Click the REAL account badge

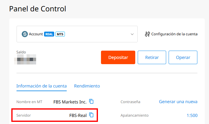[x=49, y=34]
